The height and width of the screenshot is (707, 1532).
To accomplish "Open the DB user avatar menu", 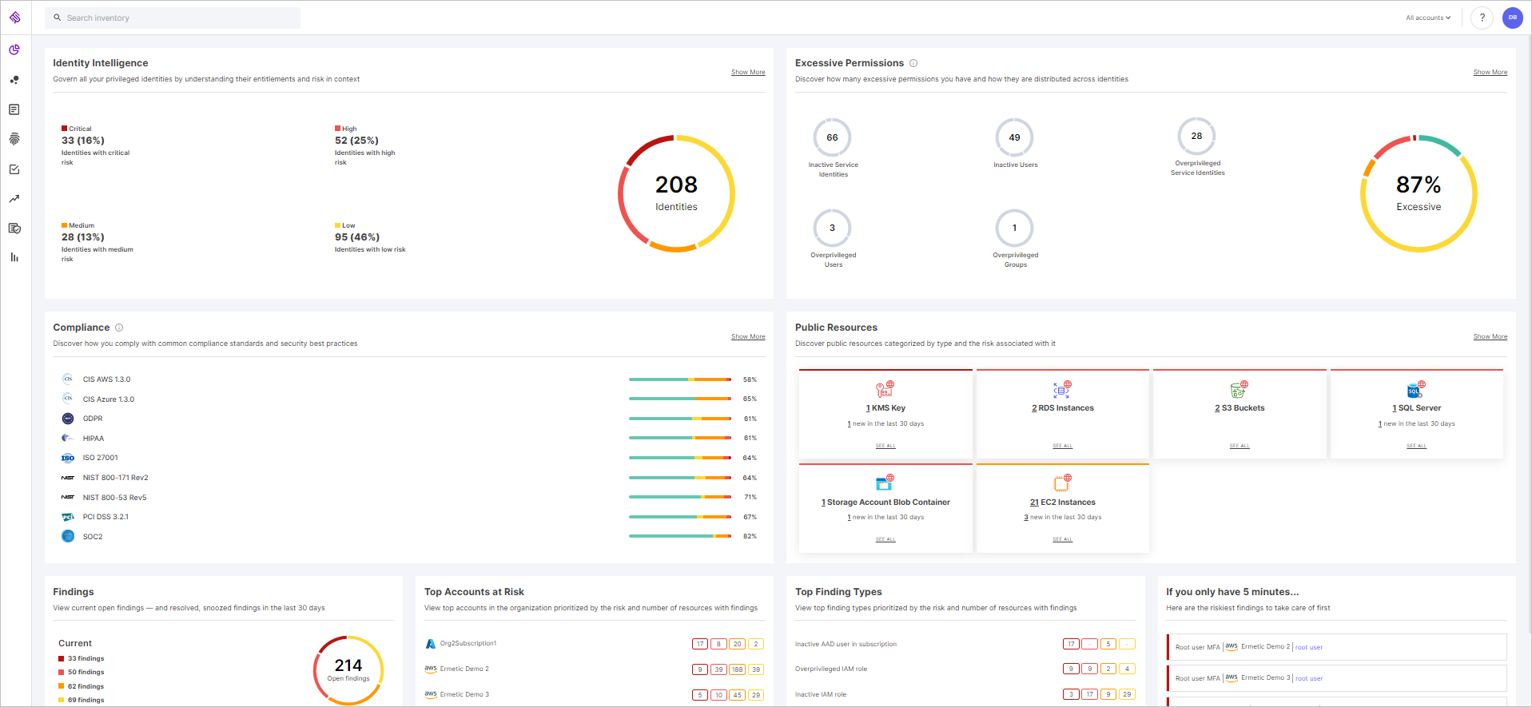I will click(x=1513, y=18).
